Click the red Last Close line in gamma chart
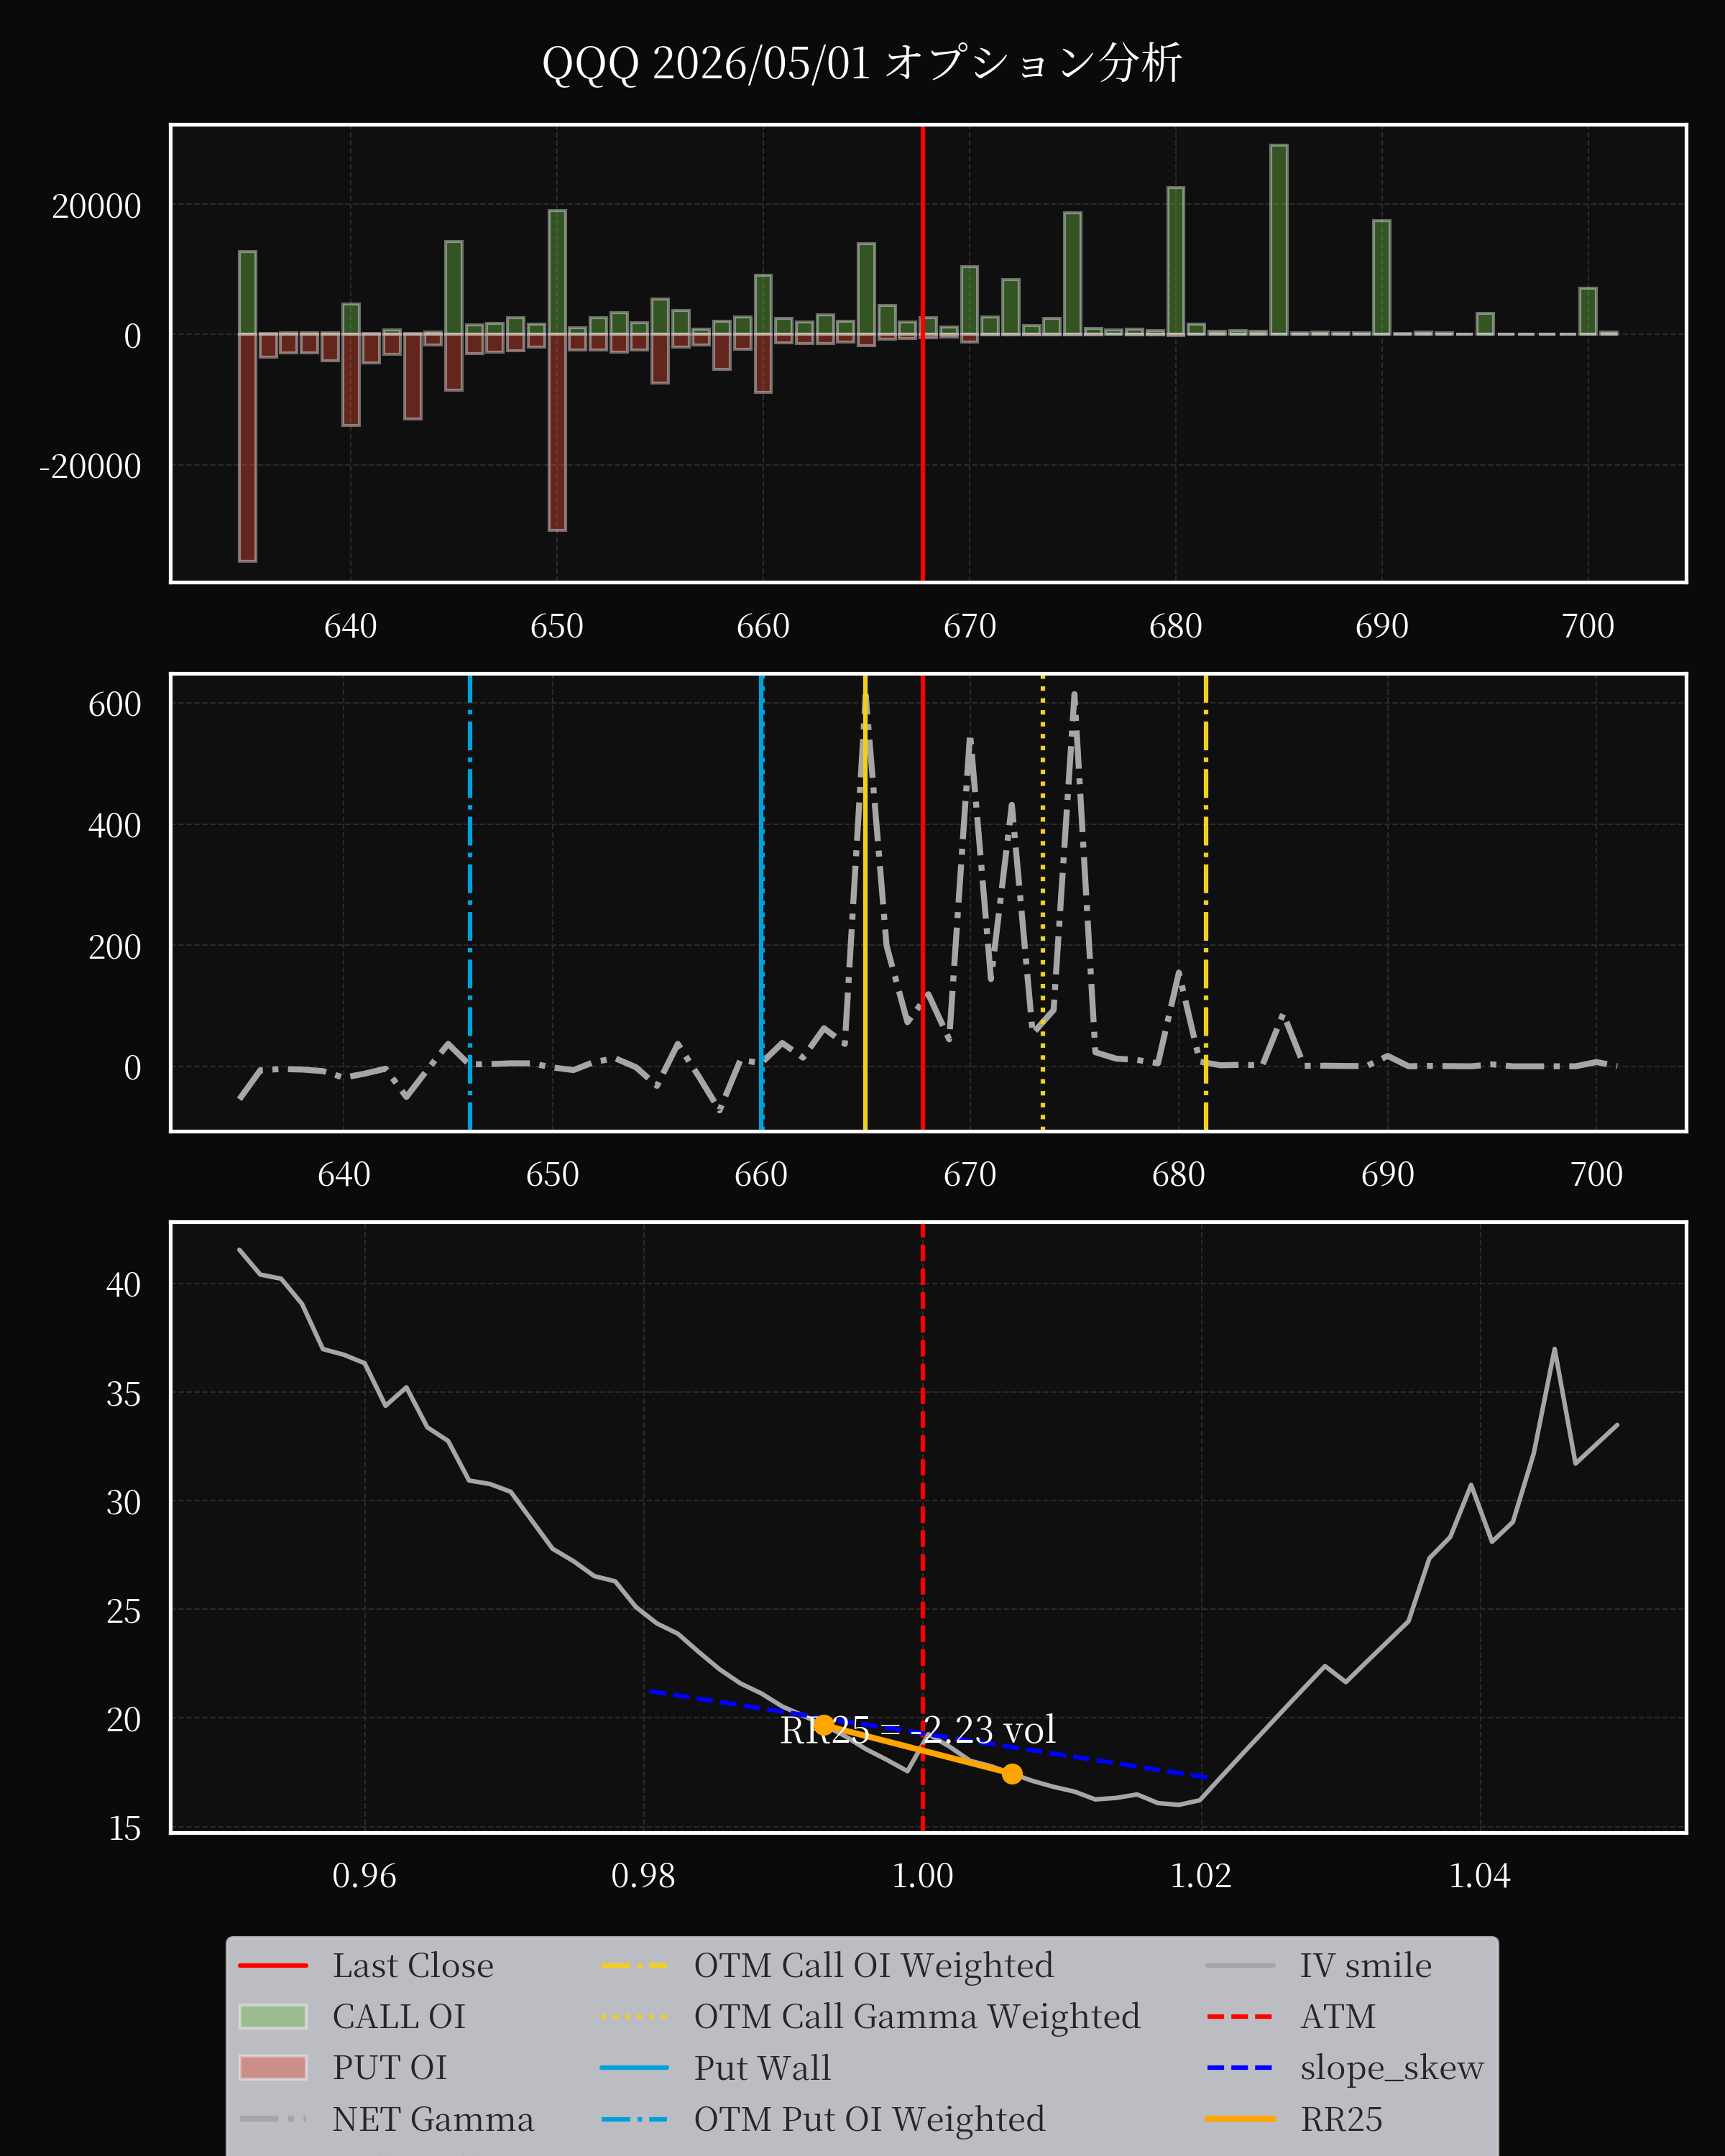Screen dimensions: 1725x2156 click(x=922, y=903)
